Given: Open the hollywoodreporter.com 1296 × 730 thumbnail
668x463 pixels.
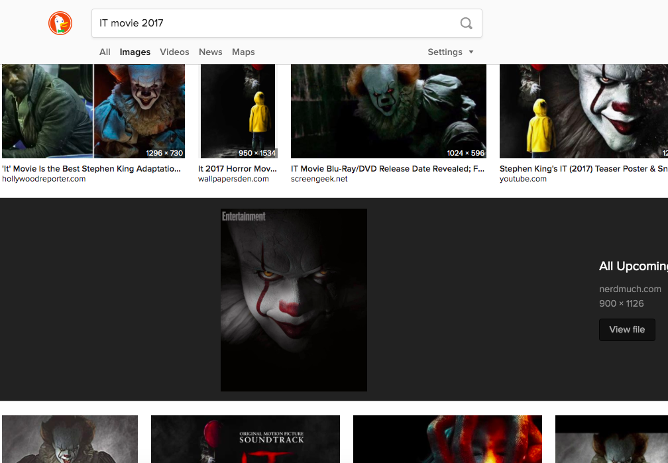Looking at the screenshot, I should coord(93,111).
